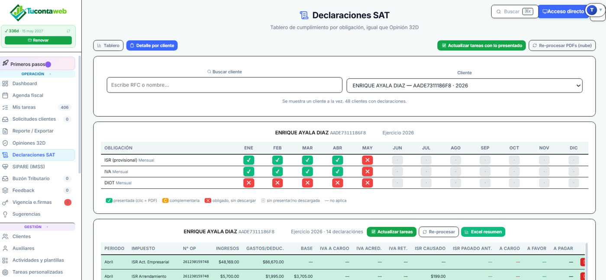Click the Re-procesar button in detail panel
The image size is (606, 280).
(x=438, y=232)
